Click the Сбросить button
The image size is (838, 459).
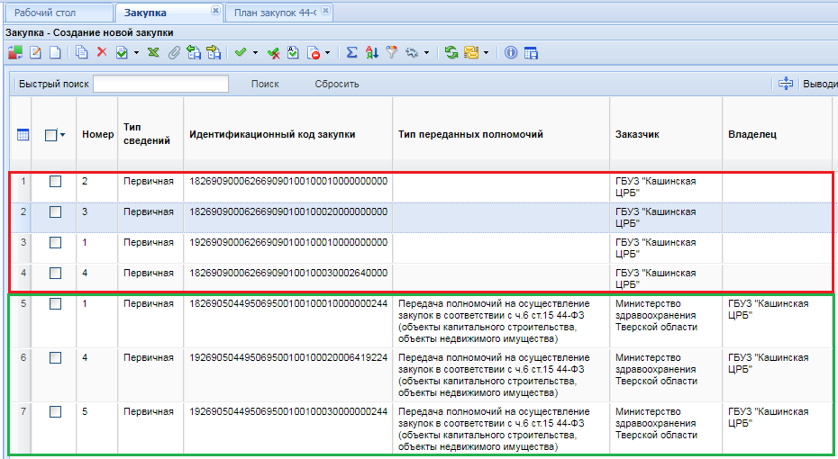tap(337, 84)
